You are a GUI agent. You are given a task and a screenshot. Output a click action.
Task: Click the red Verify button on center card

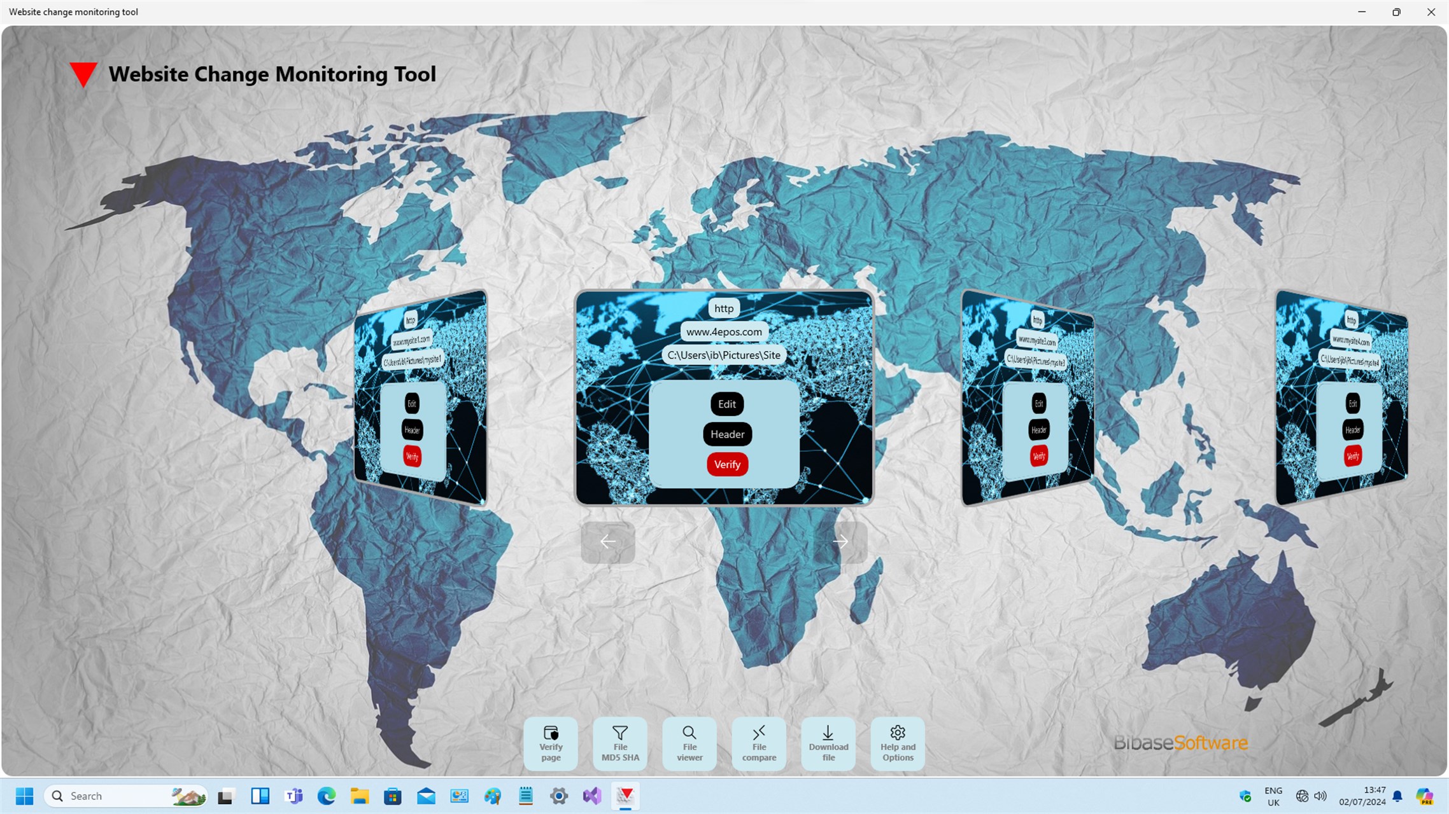click(727, 464)
